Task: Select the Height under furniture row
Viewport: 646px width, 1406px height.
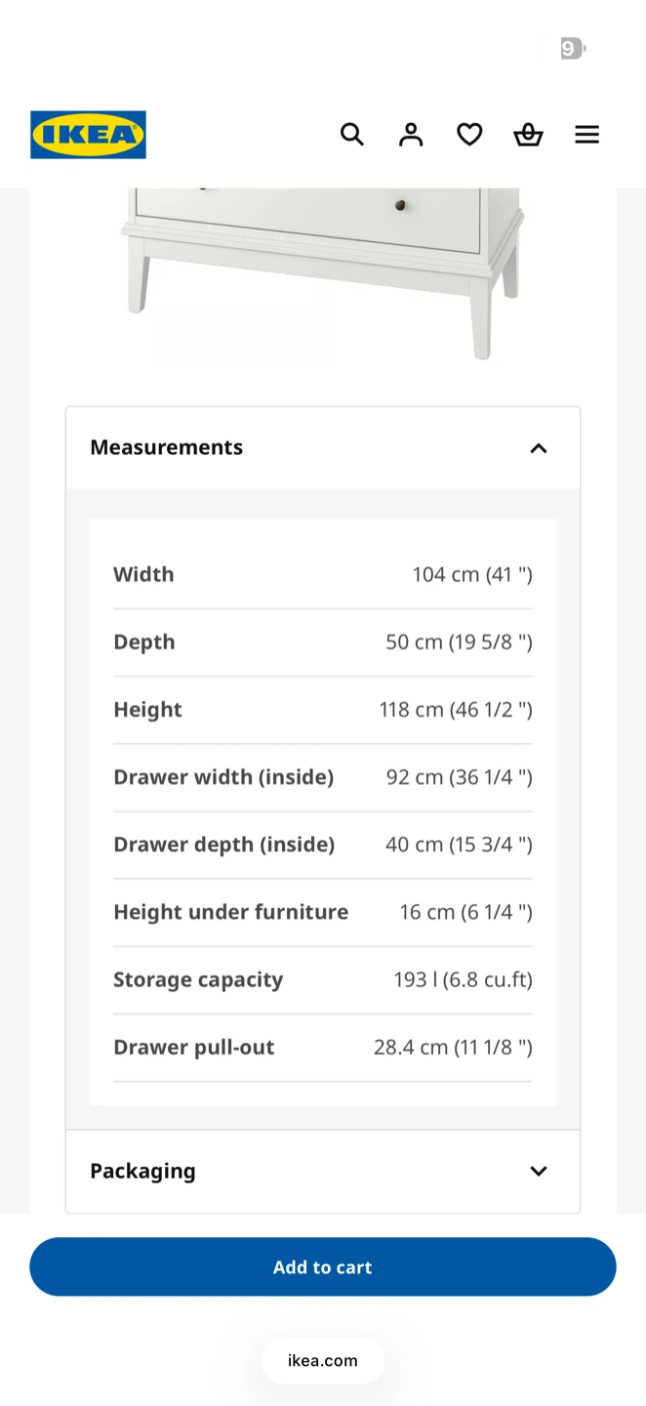Action: 323,912
